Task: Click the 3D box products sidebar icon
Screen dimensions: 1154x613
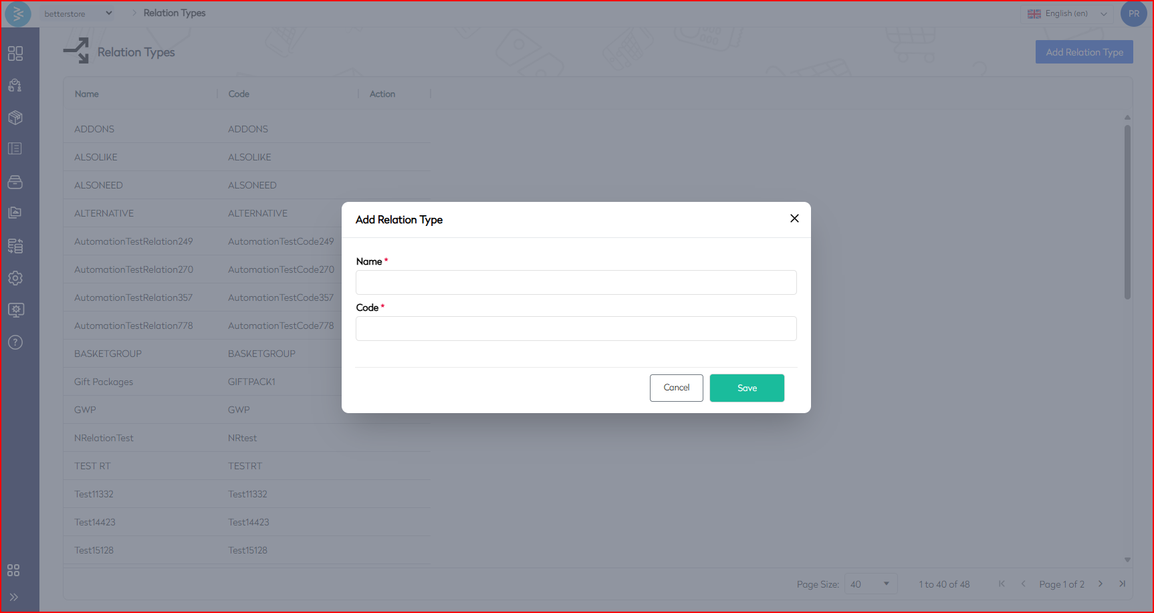Action: coord(15,118)
